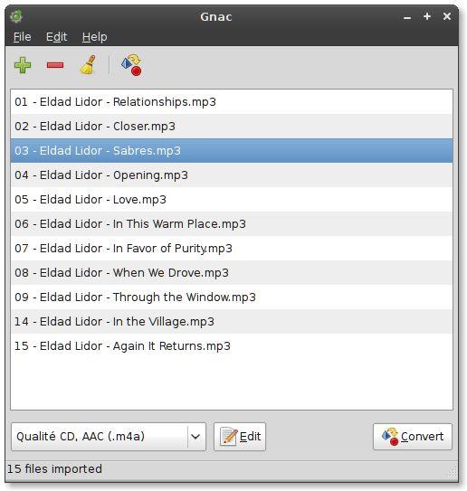
Task: Select 01 - Eldad Lidor - Relationships.mp3
Action: [232, 102]
